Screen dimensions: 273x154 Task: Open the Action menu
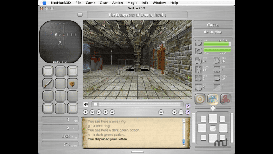point(117,3)
